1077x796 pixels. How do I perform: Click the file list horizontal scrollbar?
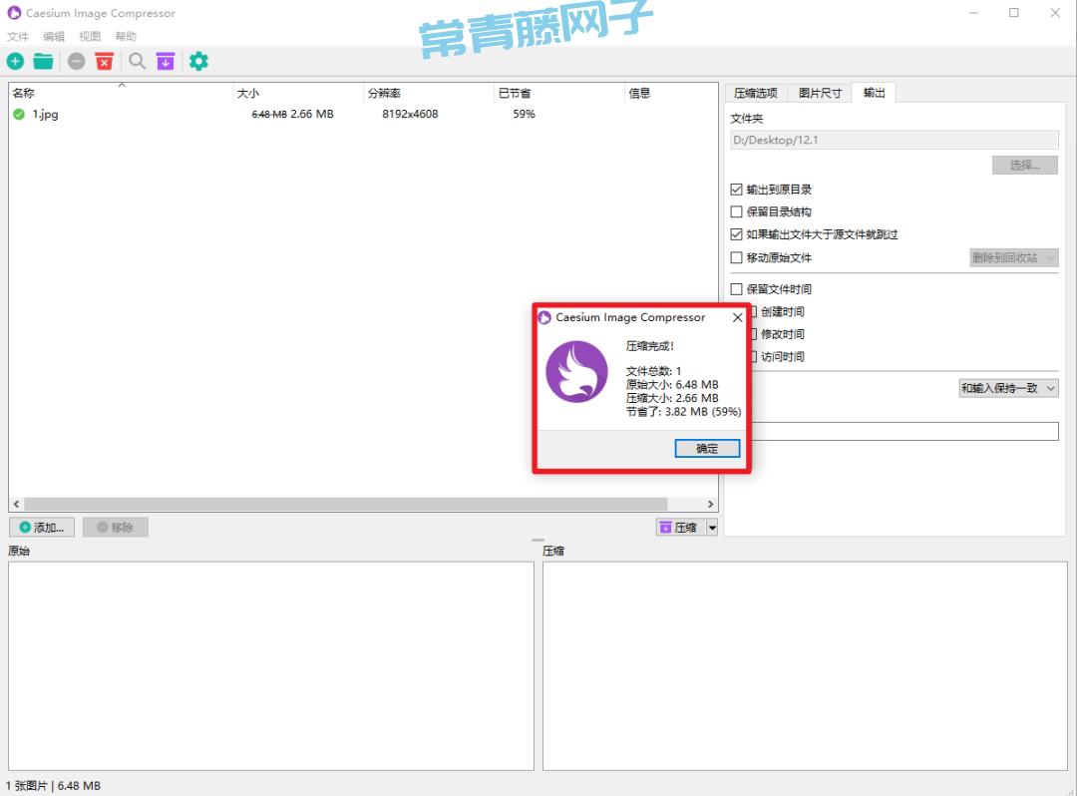click(x=345, y=505)
